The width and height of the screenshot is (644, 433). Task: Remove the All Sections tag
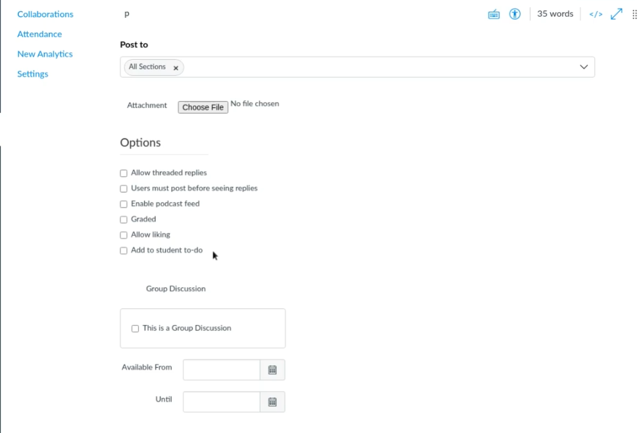(176, 68)
